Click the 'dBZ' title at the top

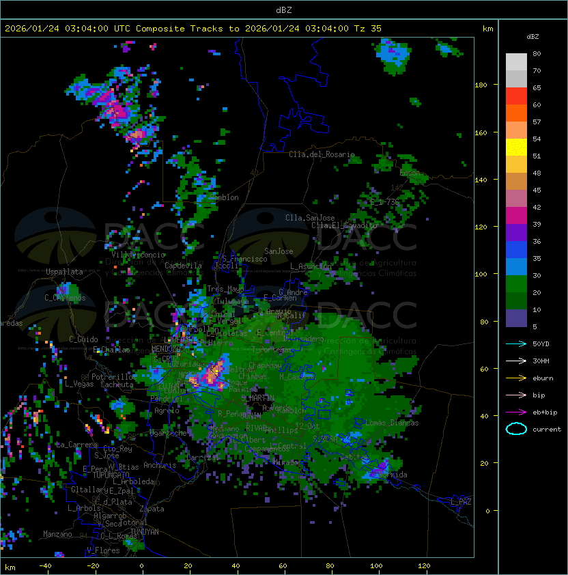click(284, 10)
